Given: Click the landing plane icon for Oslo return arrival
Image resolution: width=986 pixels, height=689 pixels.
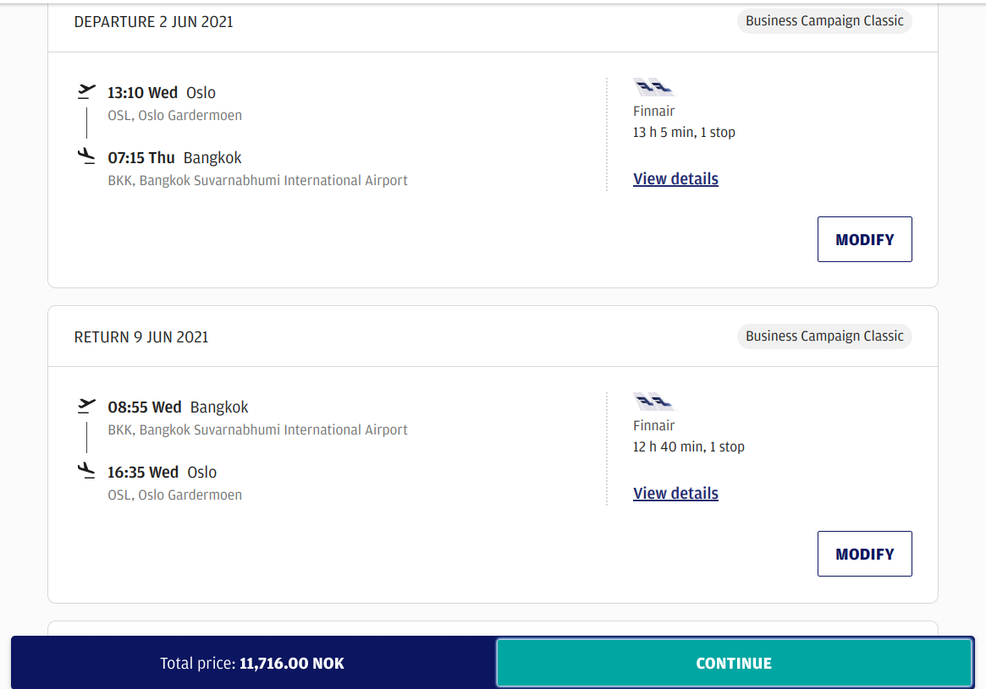Looking at the screenshot, I should click(86, 470).
